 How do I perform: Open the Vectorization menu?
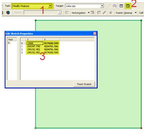click(x=78, y=13)
